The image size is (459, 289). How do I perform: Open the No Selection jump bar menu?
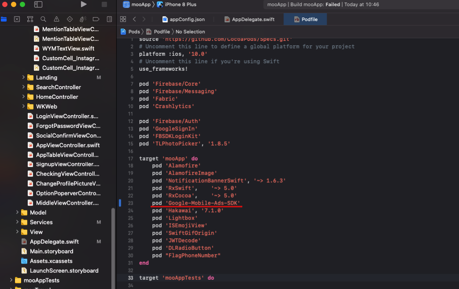click(x=190, y=32)
